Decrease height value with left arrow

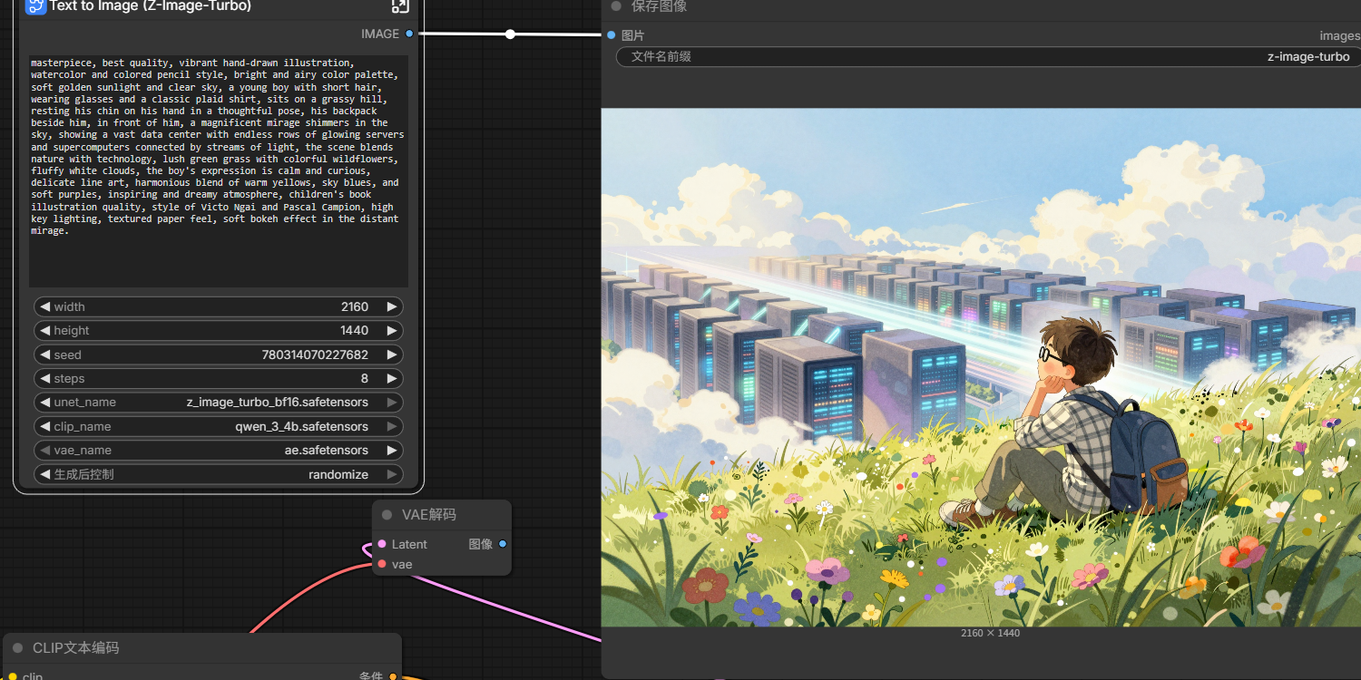point(44,331)
